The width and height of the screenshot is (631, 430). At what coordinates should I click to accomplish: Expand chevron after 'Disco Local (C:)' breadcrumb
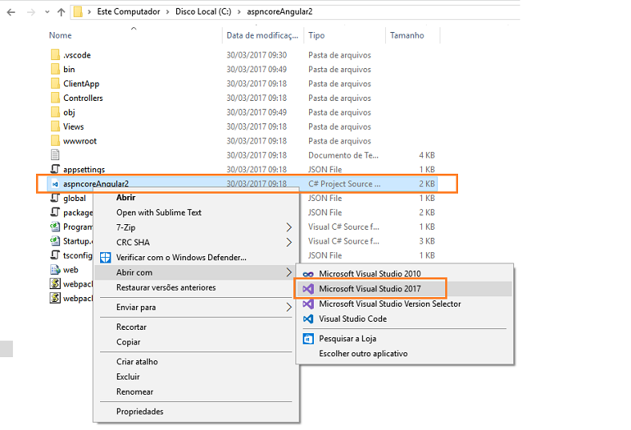coord(239,12)
